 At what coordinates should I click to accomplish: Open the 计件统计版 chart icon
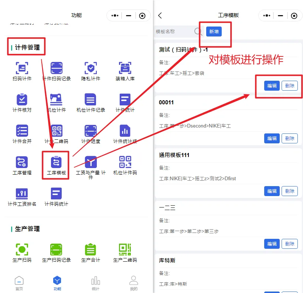pyautogui.click(x=125, y=131)
